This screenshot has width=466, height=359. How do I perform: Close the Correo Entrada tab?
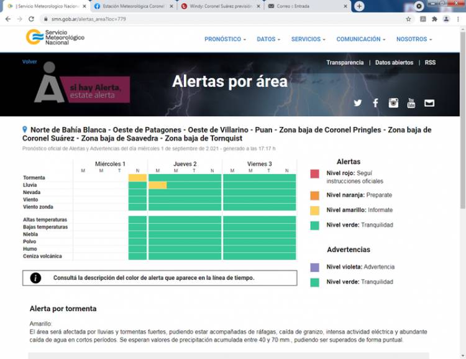pos(345,6)
